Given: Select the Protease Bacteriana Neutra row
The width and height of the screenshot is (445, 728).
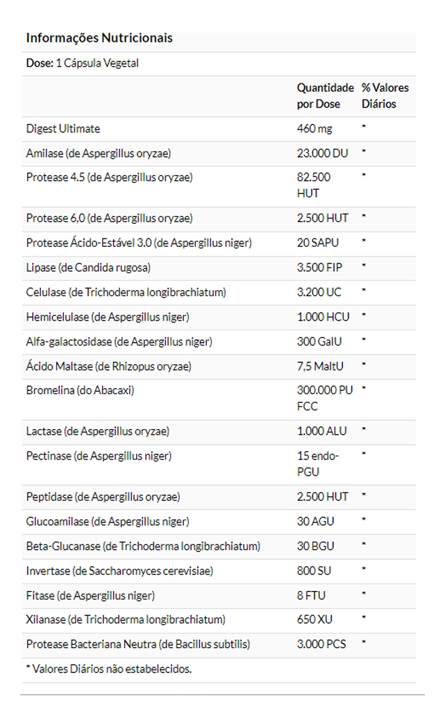Looking at the screenshot, I should pyautogui.click(x=138, y=645).
